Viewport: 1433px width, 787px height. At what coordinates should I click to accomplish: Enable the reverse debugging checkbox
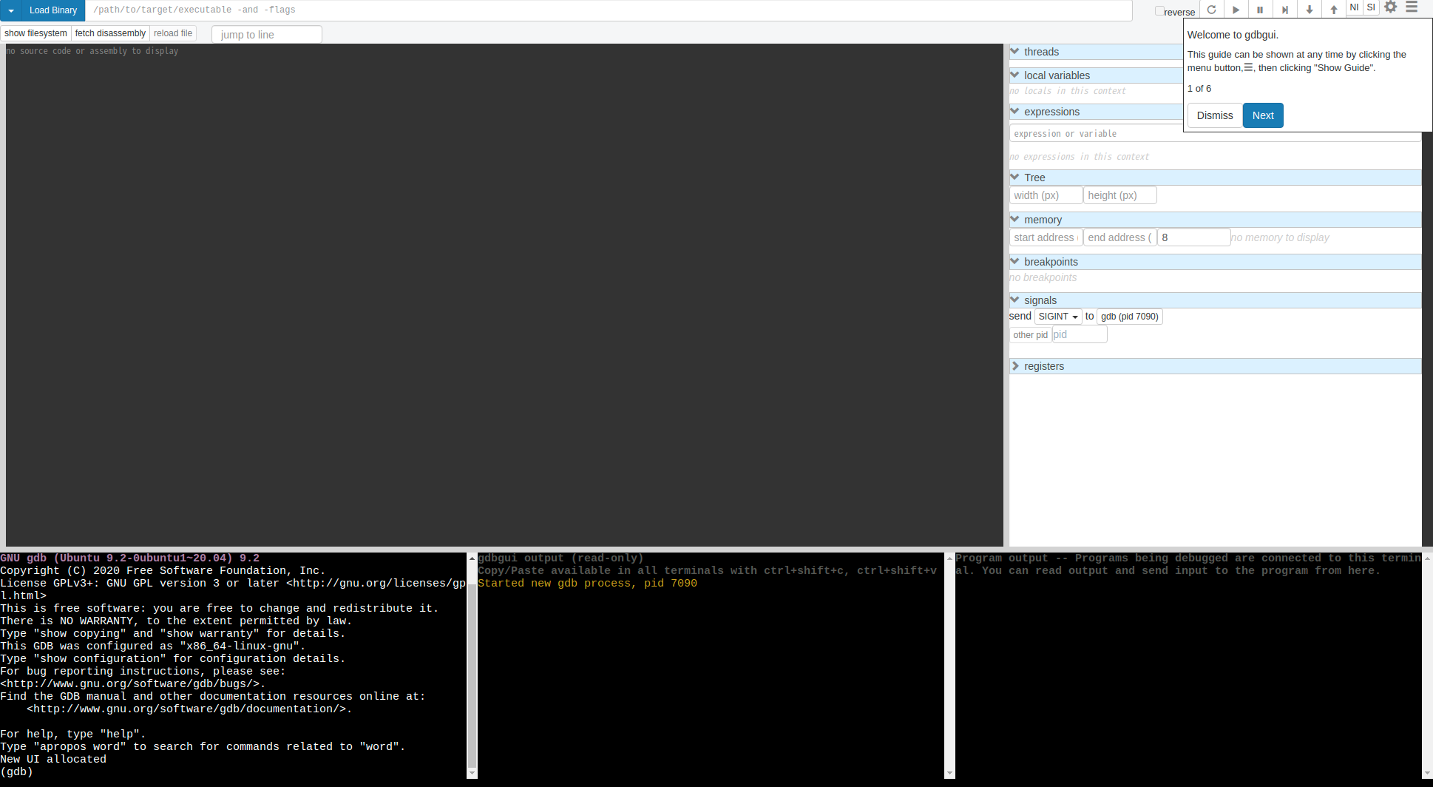tap(1159, 10)
